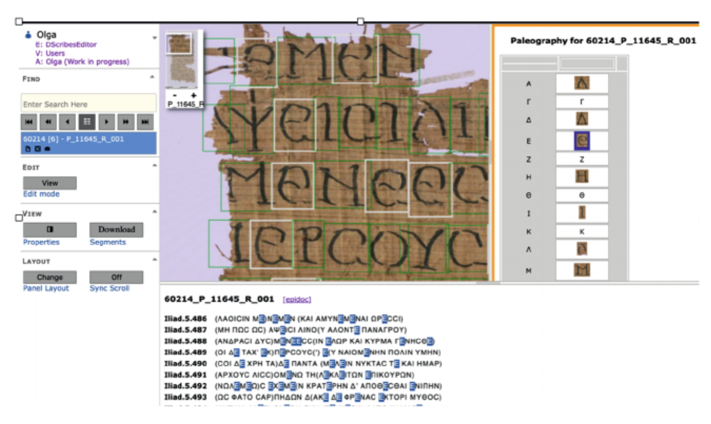
Task: Collapse the Find section
Action: pyautogui.click(x=152, y=77)
